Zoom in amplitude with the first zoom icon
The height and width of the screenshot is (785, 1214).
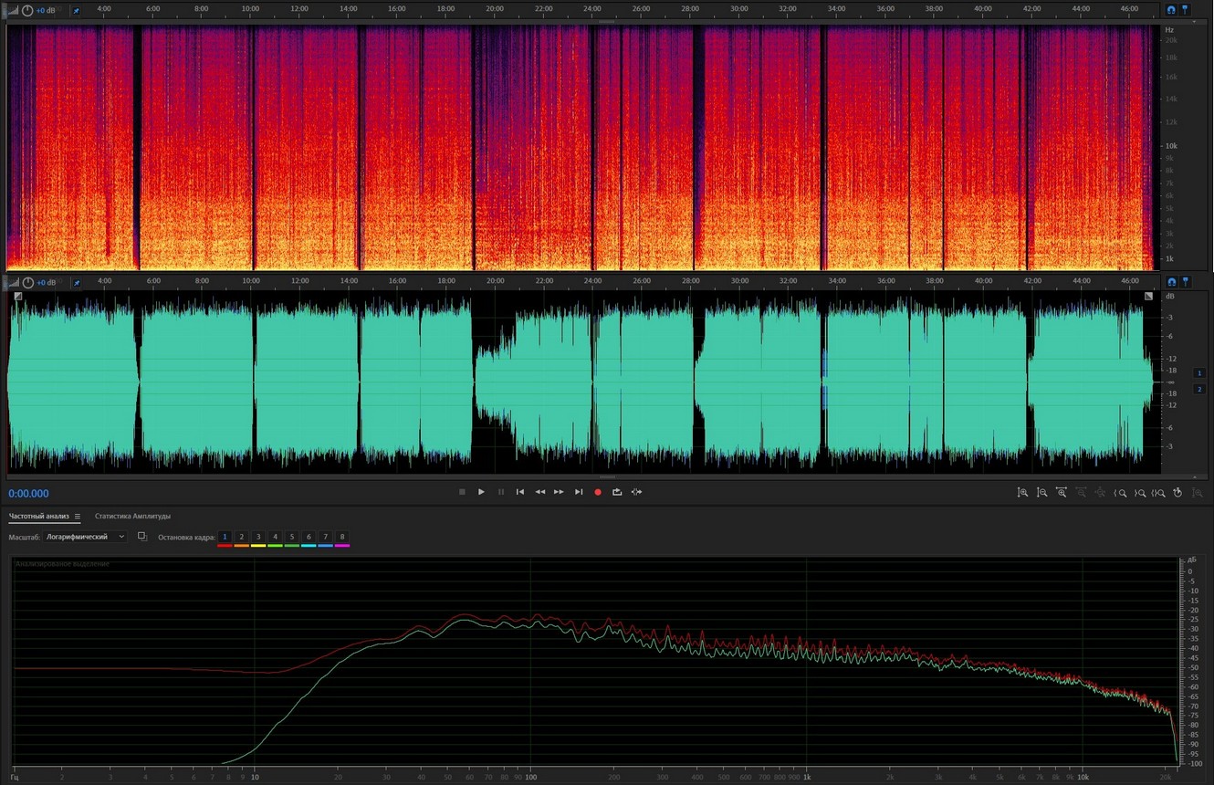[x=1022, y=493]
